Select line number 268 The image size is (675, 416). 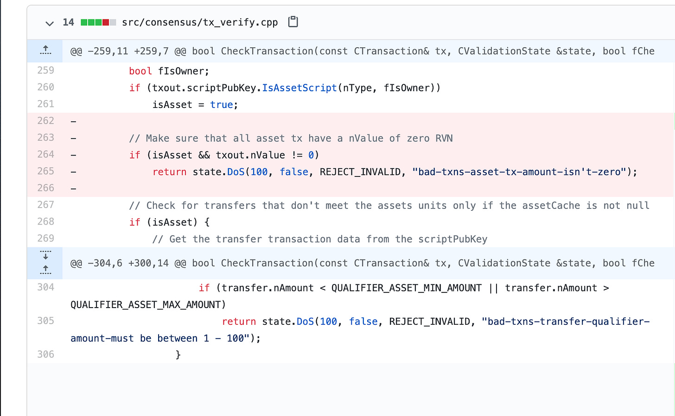(x=45, y=222)
